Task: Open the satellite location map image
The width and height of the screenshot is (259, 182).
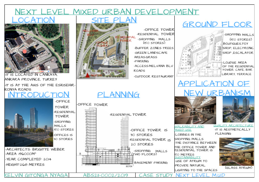Action: (x=37, y=48)
